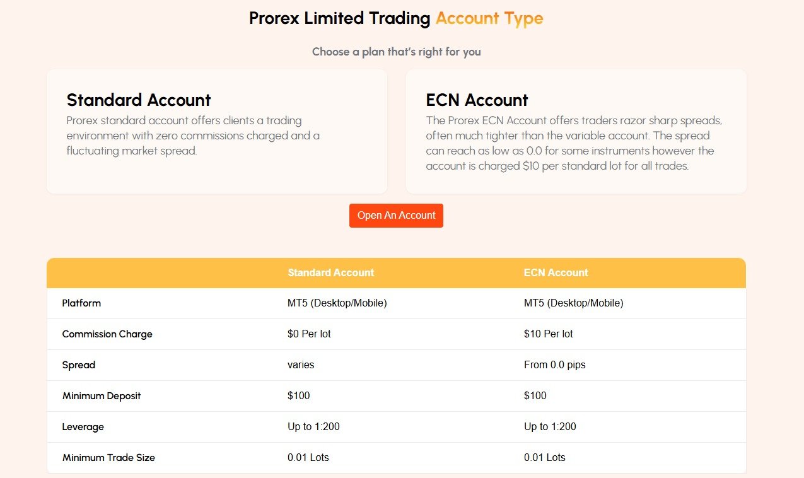Viewport: 804px width, 478px height.
Task: Select the Standard Account card
Action: coord(216,131)
